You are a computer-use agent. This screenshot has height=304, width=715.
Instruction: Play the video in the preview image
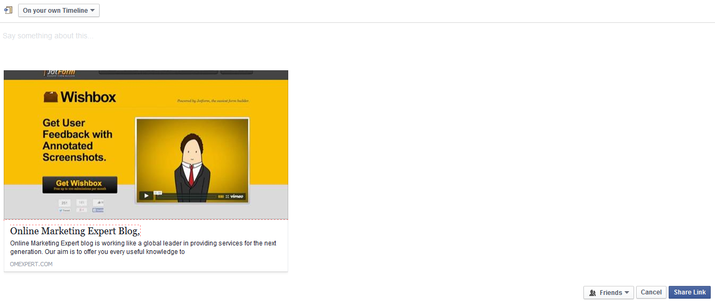click(146, 195)
